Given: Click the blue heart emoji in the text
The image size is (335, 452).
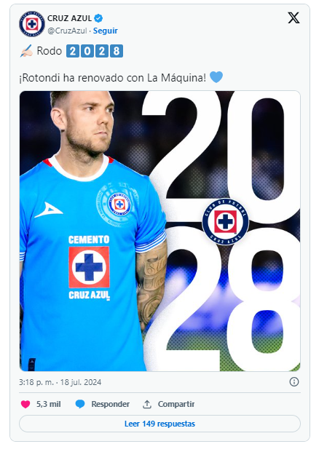Looking at the screenshot, I should pos(216,77).
